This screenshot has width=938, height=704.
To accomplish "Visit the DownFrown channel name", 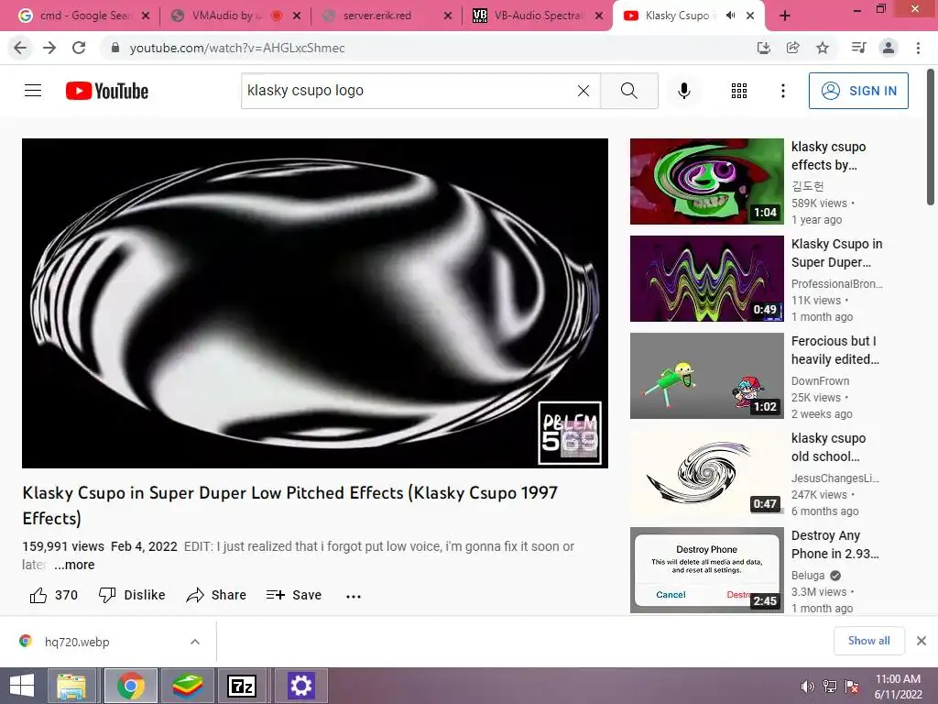I will coord(820,381).
